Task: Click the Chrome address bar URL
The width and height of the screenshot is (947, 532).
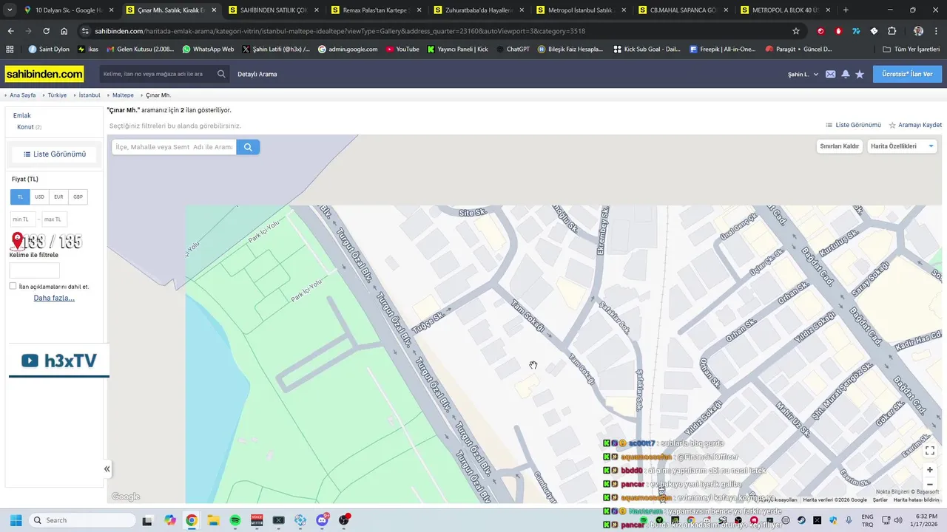Action: point(340,31)
